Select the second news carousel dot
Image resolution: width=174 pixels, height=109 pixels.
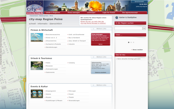pos(131,42)
